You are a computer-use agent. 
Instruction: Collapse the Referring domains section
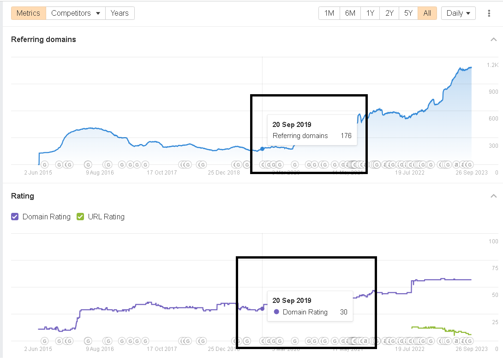493,40
